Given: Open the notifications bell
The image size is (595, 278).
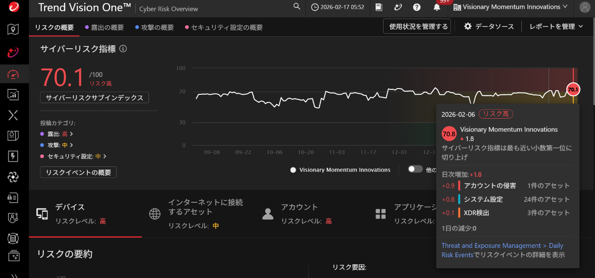Looking at the screenshot, I should [x=437, y=8].
